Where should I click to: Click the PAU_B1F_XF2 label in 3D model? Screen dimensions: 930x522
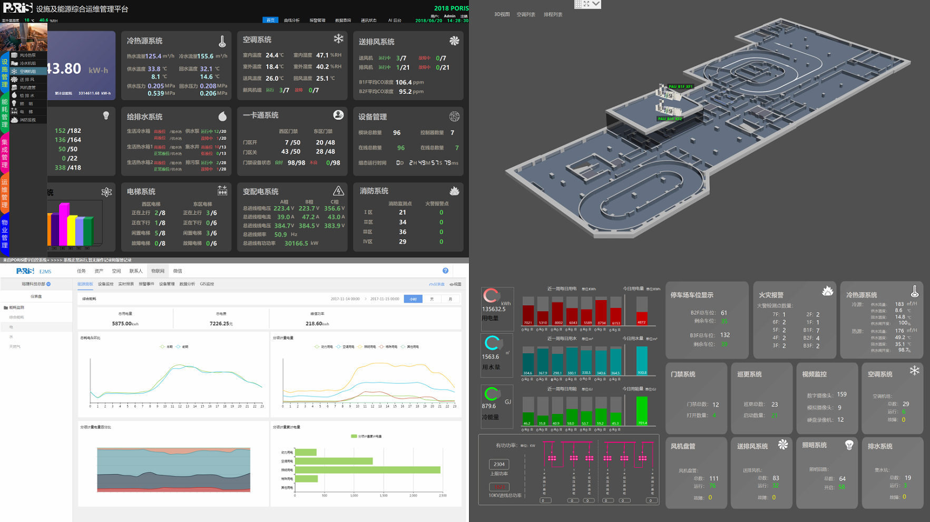[670, 119]
